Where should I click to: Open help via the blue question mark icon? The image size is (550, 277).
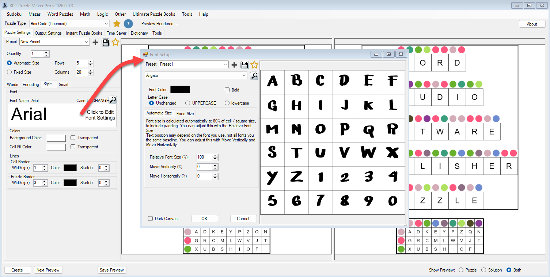tap(128, 24)
